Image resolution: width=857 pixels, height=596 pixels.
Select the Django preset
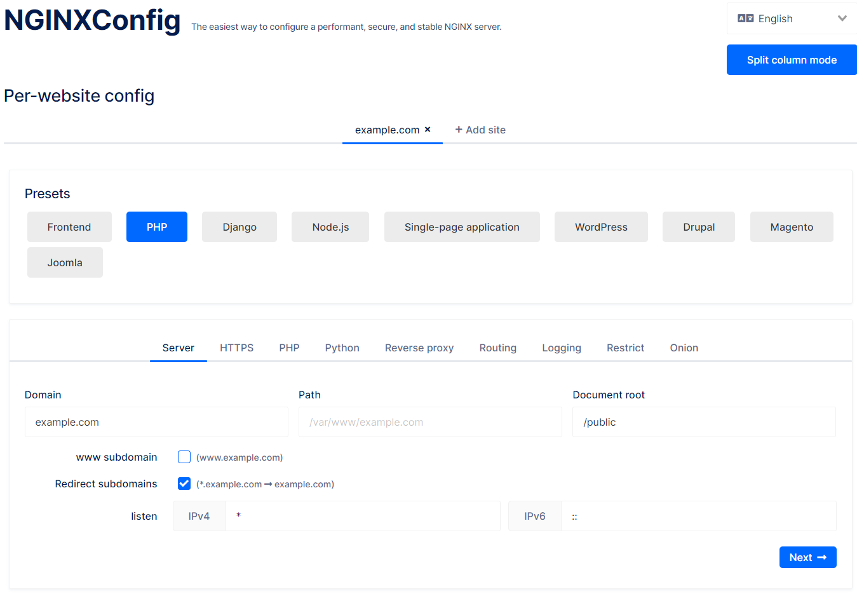click(x=239, y=226)
